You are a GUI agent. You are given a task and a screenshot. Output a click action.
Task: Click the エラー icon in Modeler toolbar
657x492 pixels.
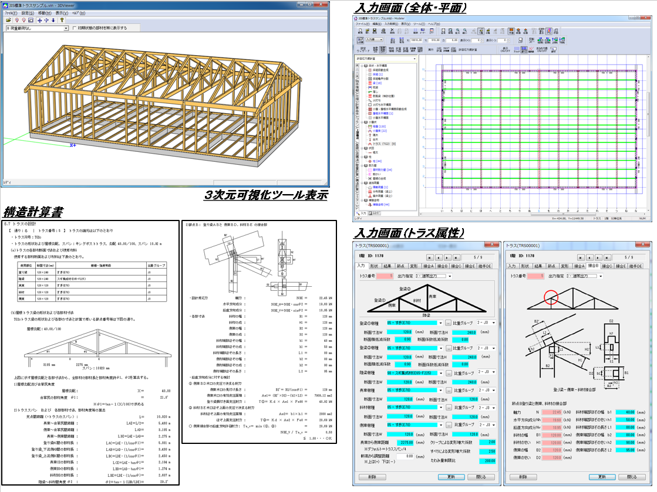(432, 32)
